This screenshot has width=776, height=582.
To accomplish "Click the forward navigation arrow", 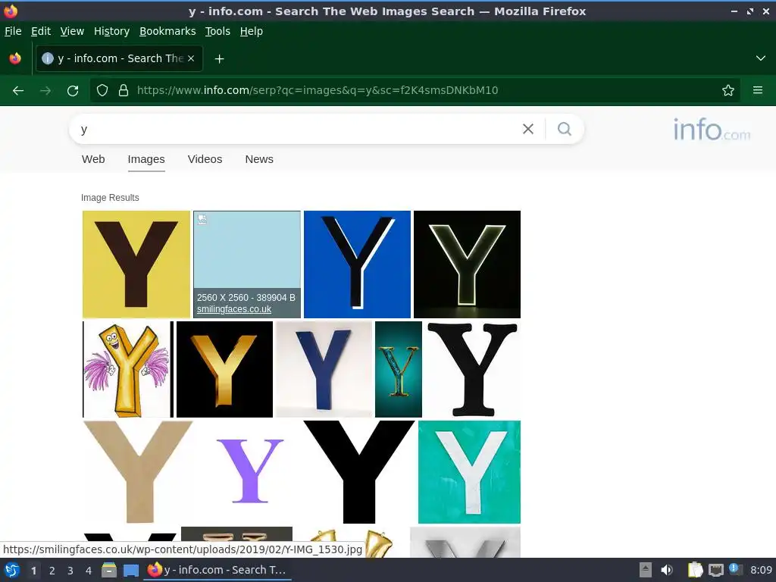I will coord(45,91).
